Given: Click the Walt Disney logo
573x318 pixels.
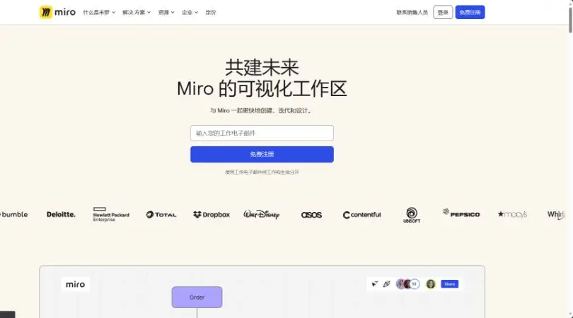Looking at the screenshot, I should click(261, 214).
